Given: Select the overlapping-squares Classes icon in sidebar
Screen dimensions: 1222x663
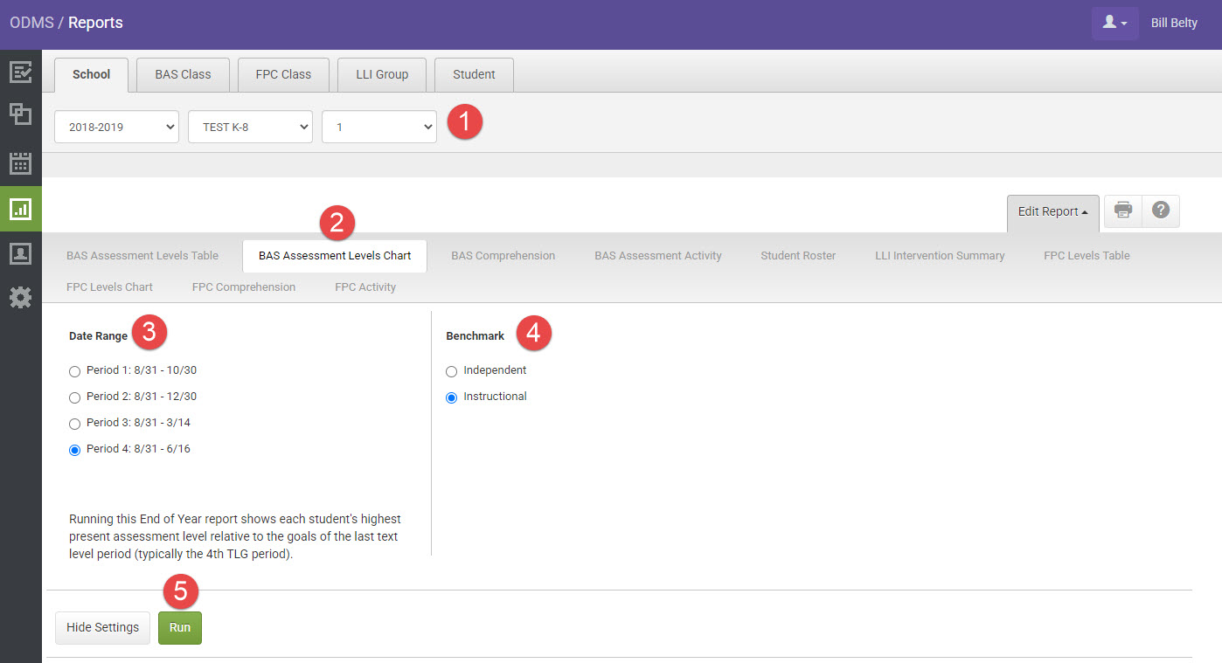Looking at the screenshot, I should [20, 114].
